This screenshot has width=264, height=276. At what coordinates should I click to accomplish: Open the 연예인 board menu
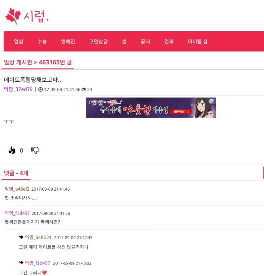68,41
